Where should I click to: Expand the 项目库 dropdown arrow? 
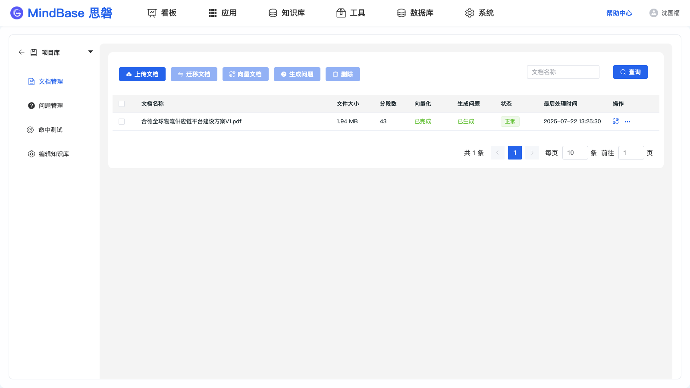[x=91, y=52]
